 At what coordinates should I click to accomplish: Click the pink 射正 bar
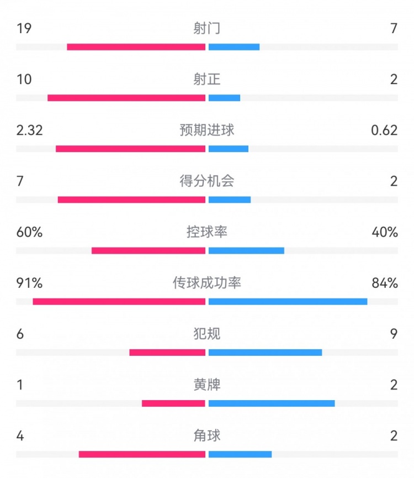click(126, 98)
